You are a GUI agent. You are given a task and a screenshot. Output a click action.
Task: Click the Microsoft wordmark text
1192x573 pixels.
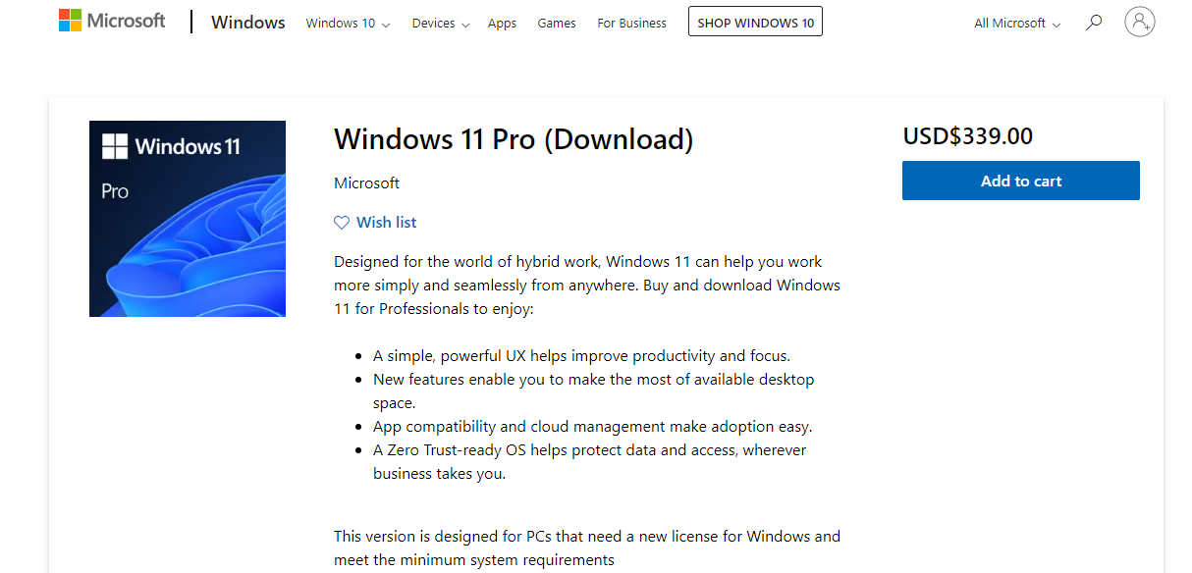click(x=126, y=21)
